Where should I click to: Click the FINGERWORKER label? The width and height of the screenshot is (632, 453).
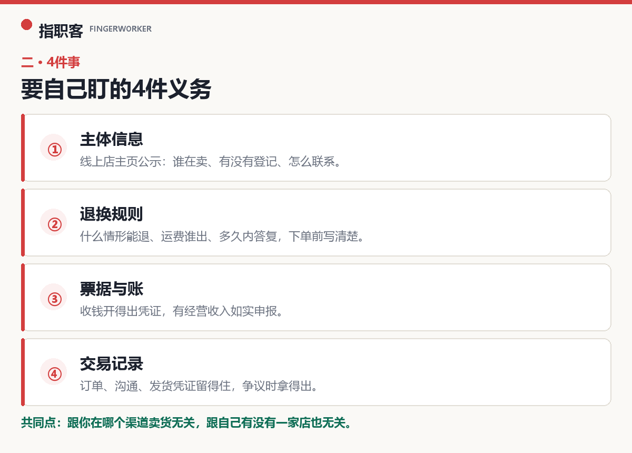121,29
